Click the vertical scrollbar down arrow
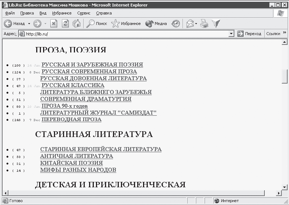Image resolution: width=289 pixels, height=205 pixels. coord(285,187)
